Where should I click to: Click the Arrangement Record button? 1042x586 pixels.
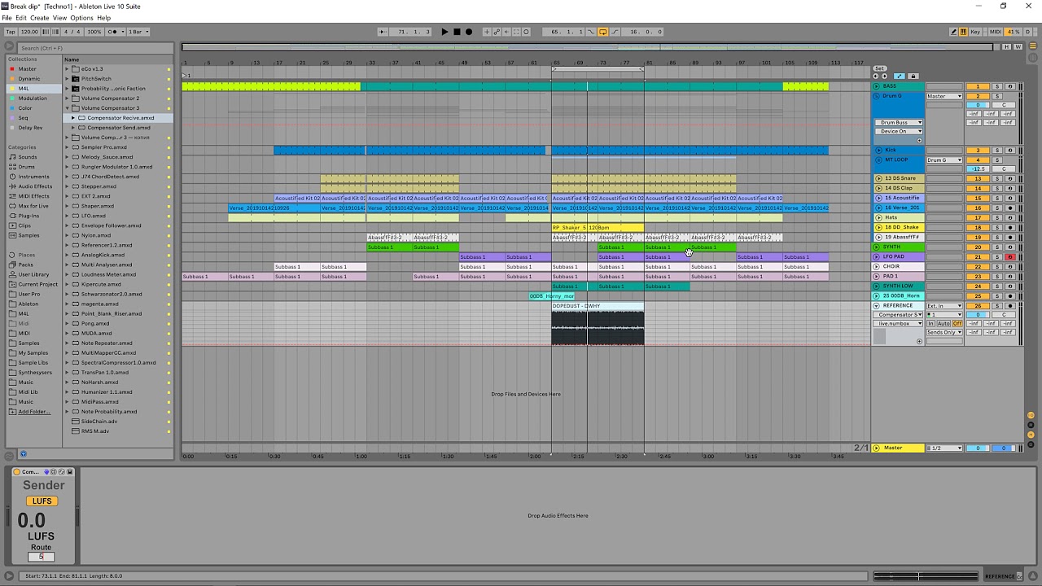click(468, 32)
